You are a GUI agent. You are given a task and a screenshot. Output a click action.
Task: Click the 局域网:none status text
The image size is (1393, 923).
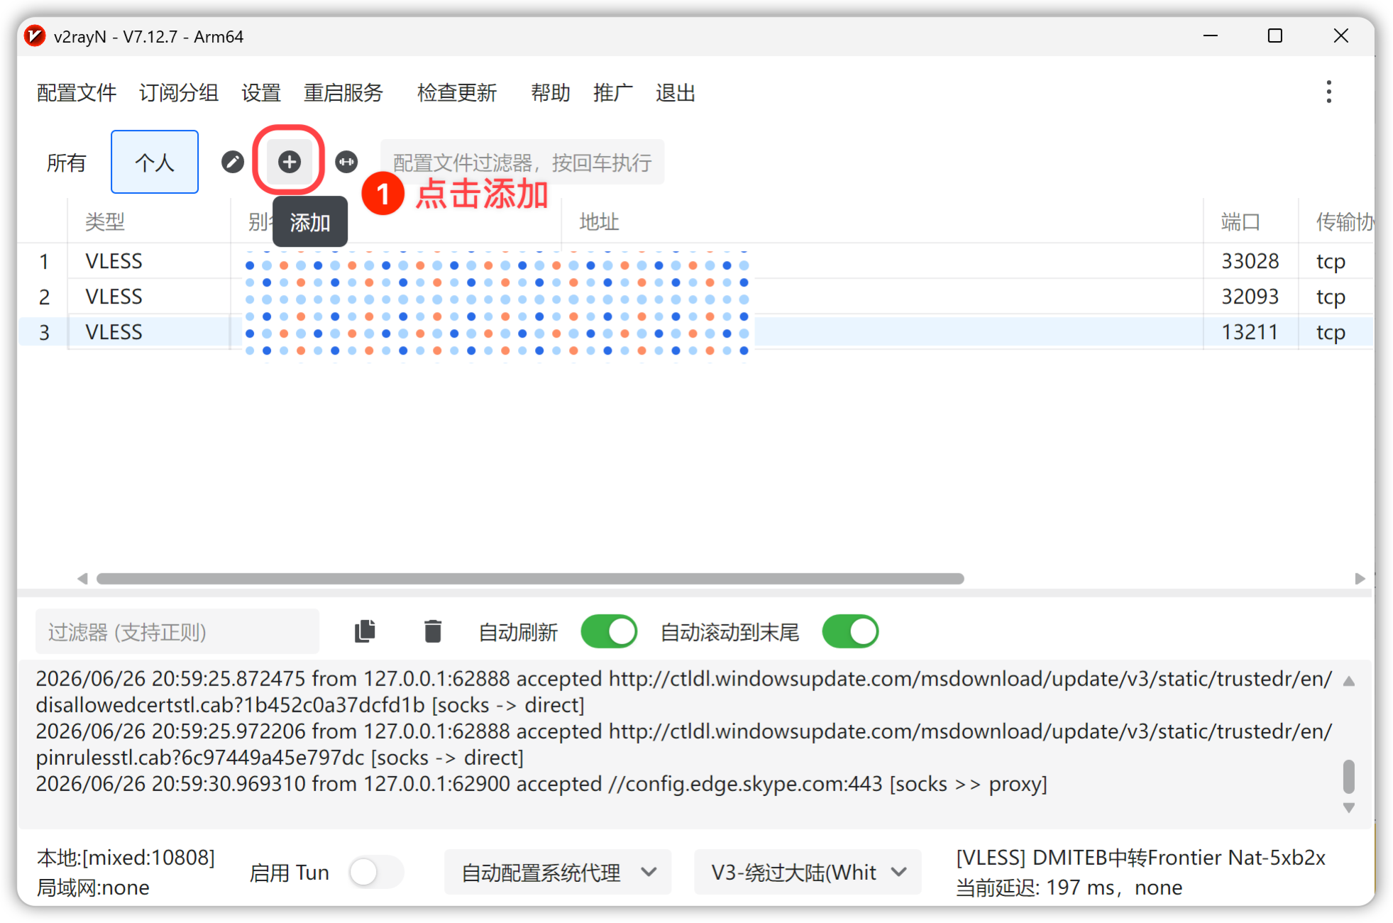coord(93,888)
